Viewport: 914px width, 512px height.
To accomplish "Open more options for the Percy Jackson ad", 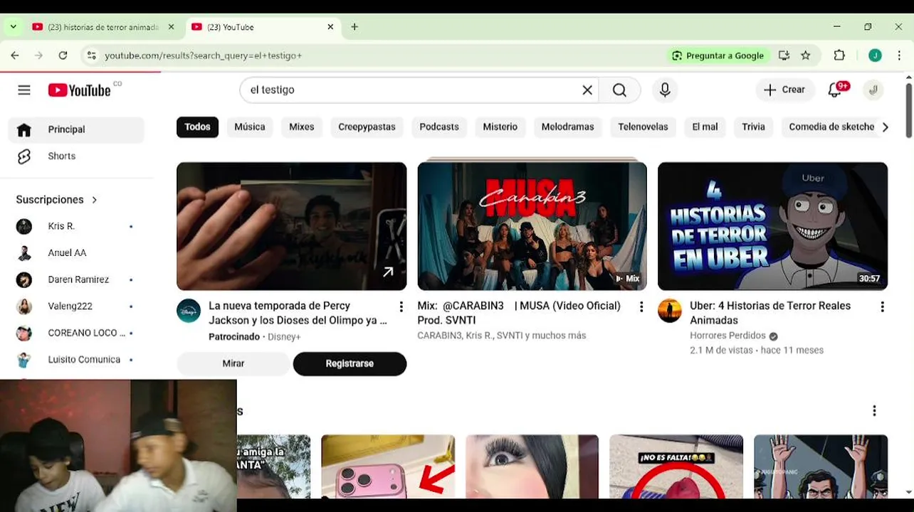I will click(401, 306).
